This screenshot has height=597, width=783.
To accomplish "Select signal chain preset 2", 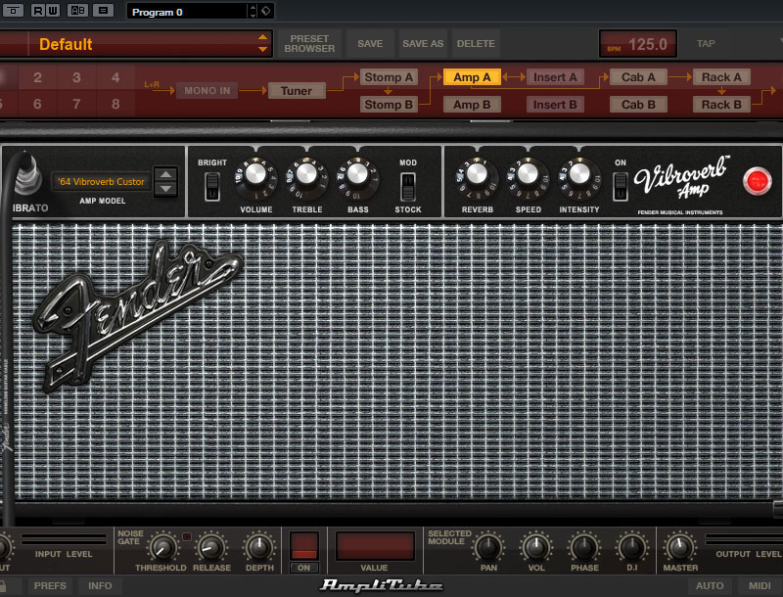I will pyautogui.click(x=37, y=77).
